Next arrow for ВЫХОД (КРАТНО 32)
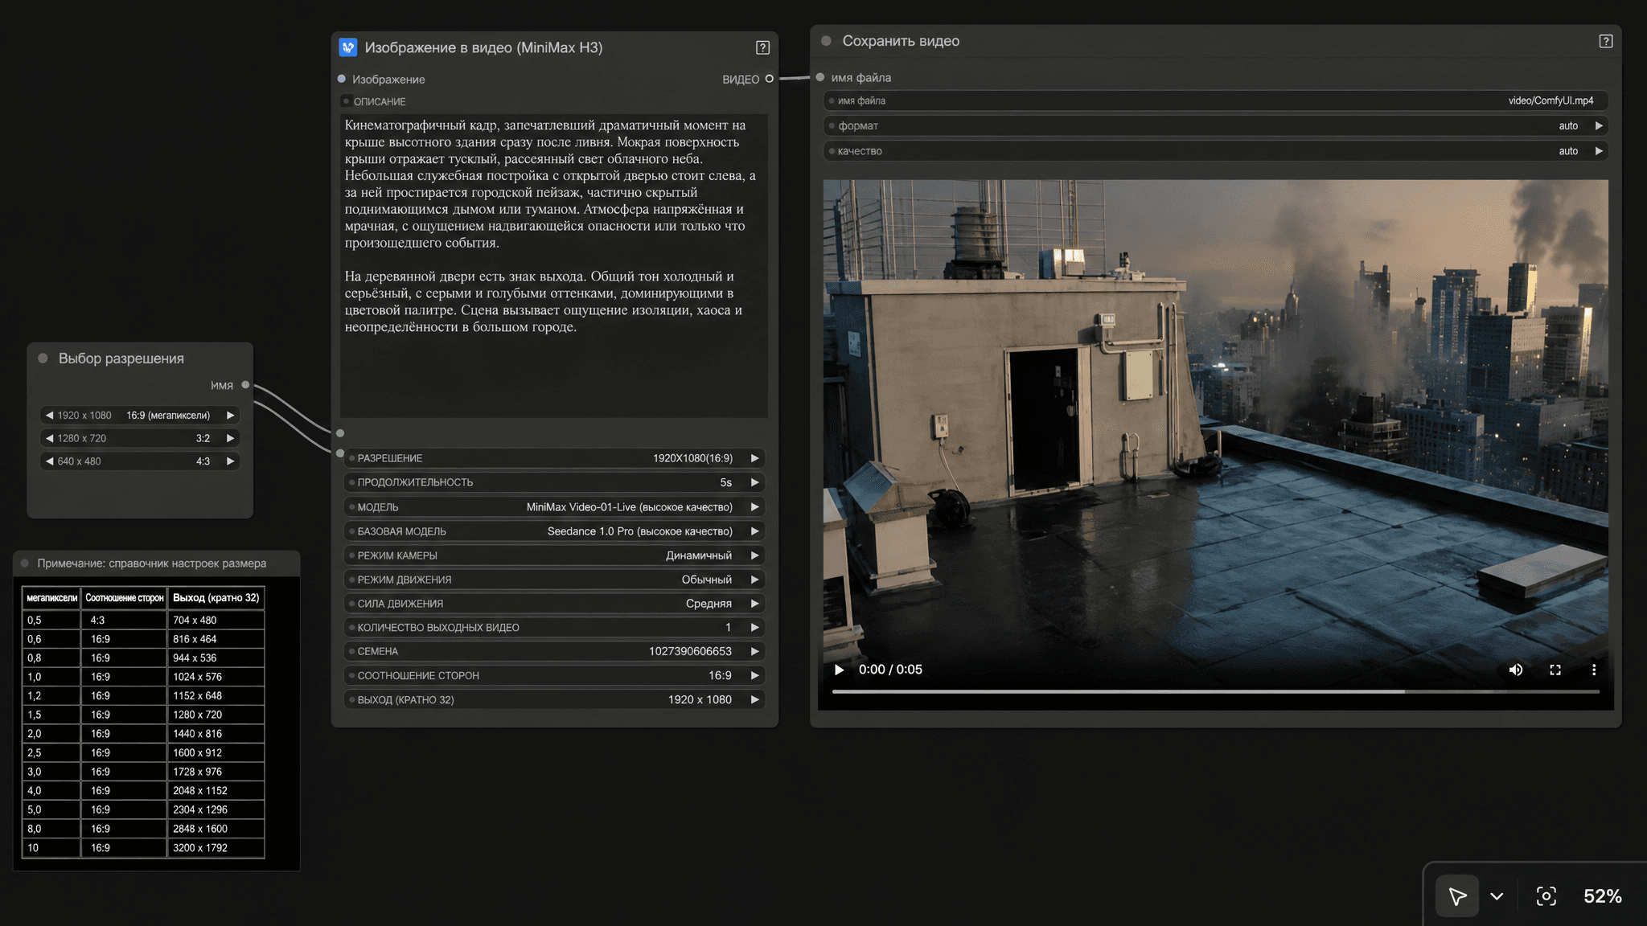The width and height of the screenshot is (1647, 926). [754, 699]
